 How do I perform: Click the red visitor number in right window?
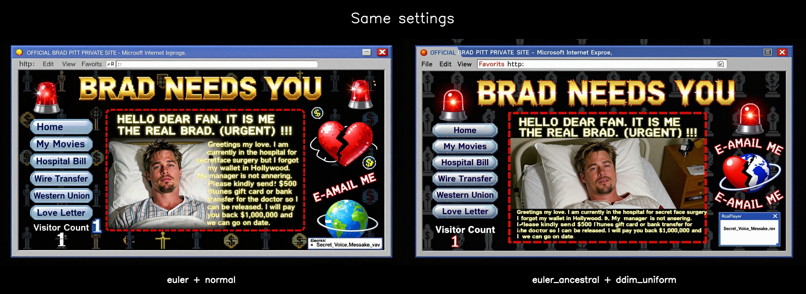[455, 241]
